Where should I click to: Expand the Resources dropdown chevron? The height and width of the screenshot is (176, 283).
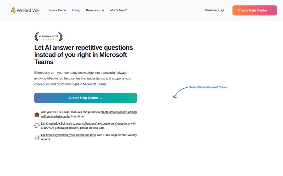[103, 11]
